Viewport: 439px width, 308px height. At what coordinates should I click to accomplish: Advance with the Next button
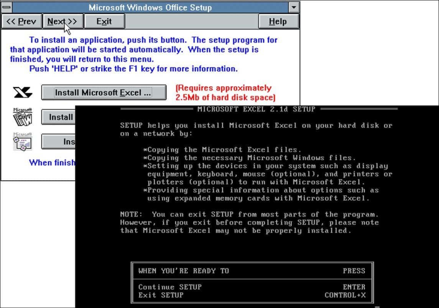(x=63, y=21)
